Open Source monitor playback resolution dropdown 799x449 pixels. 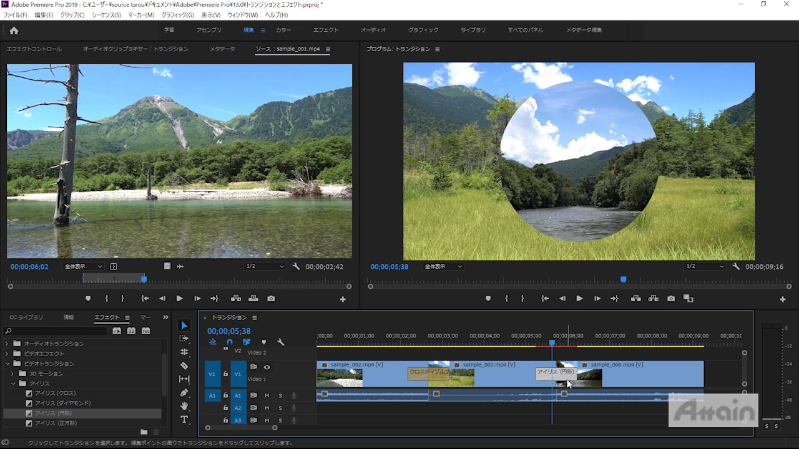265,266
